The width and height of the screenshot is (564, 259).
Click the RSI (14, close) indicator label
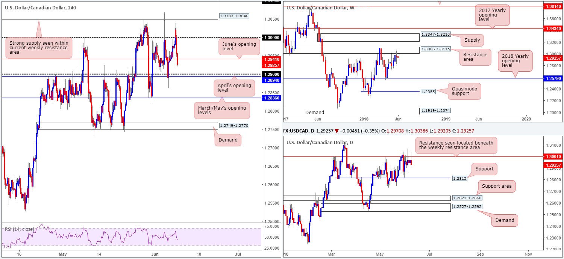[19, 229]
